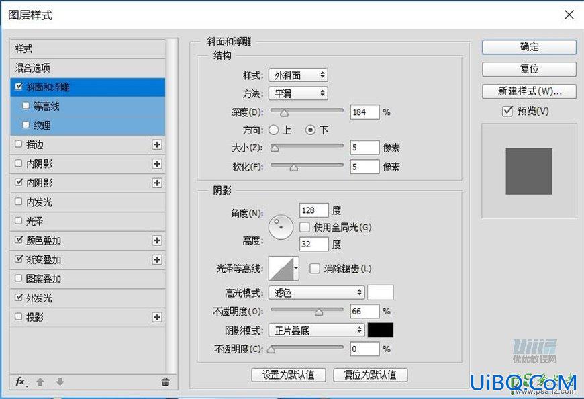Open the black shadow color swatch
Viewport: 584px width, 399px height.
tap(380, 330)
